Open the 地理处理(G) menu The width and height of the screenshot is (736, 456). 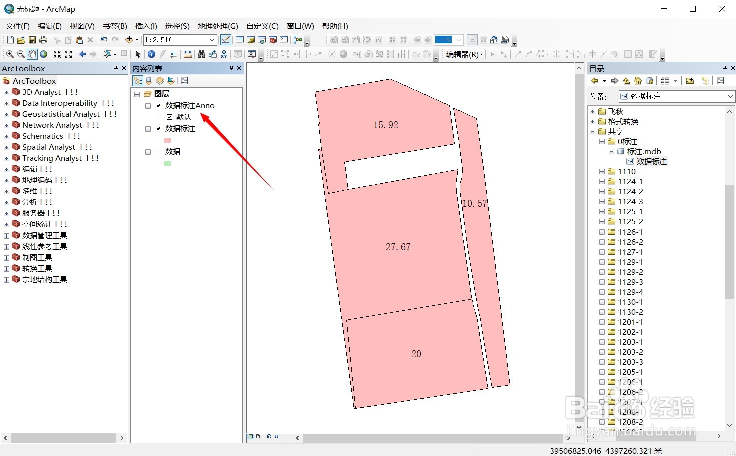(x=218, y=26)
